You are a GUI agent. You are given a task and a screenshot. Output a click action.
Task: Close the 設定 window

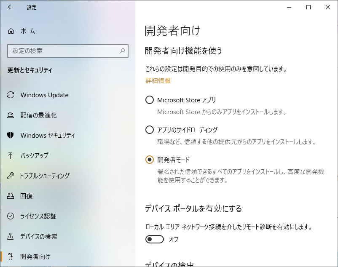(x=328, y=7)
